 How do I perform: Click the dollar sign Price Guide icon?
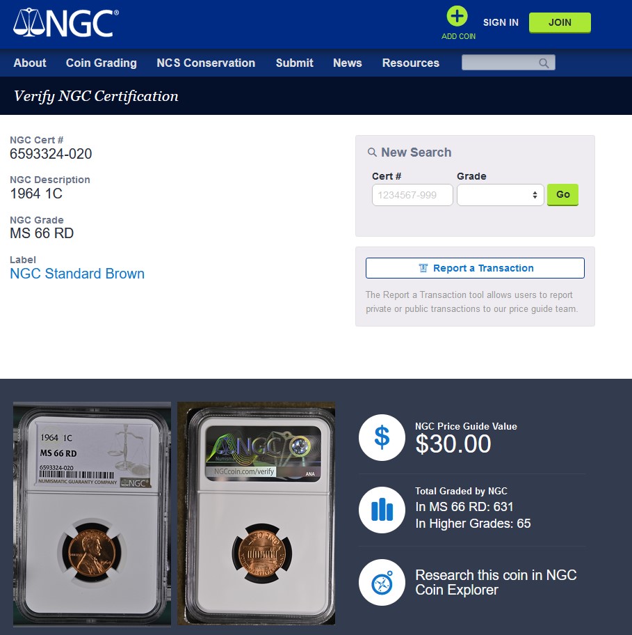[x=382, y=437]
